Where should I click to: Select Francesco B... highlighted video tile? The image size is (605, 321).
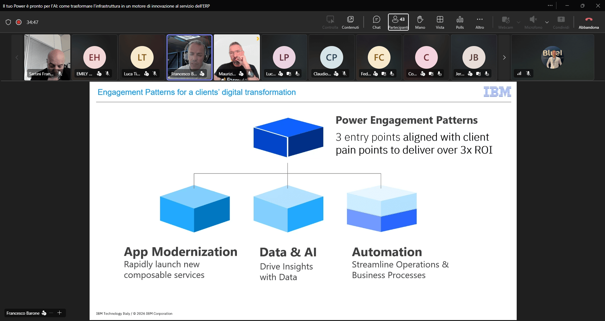click(x=189, y=57)
